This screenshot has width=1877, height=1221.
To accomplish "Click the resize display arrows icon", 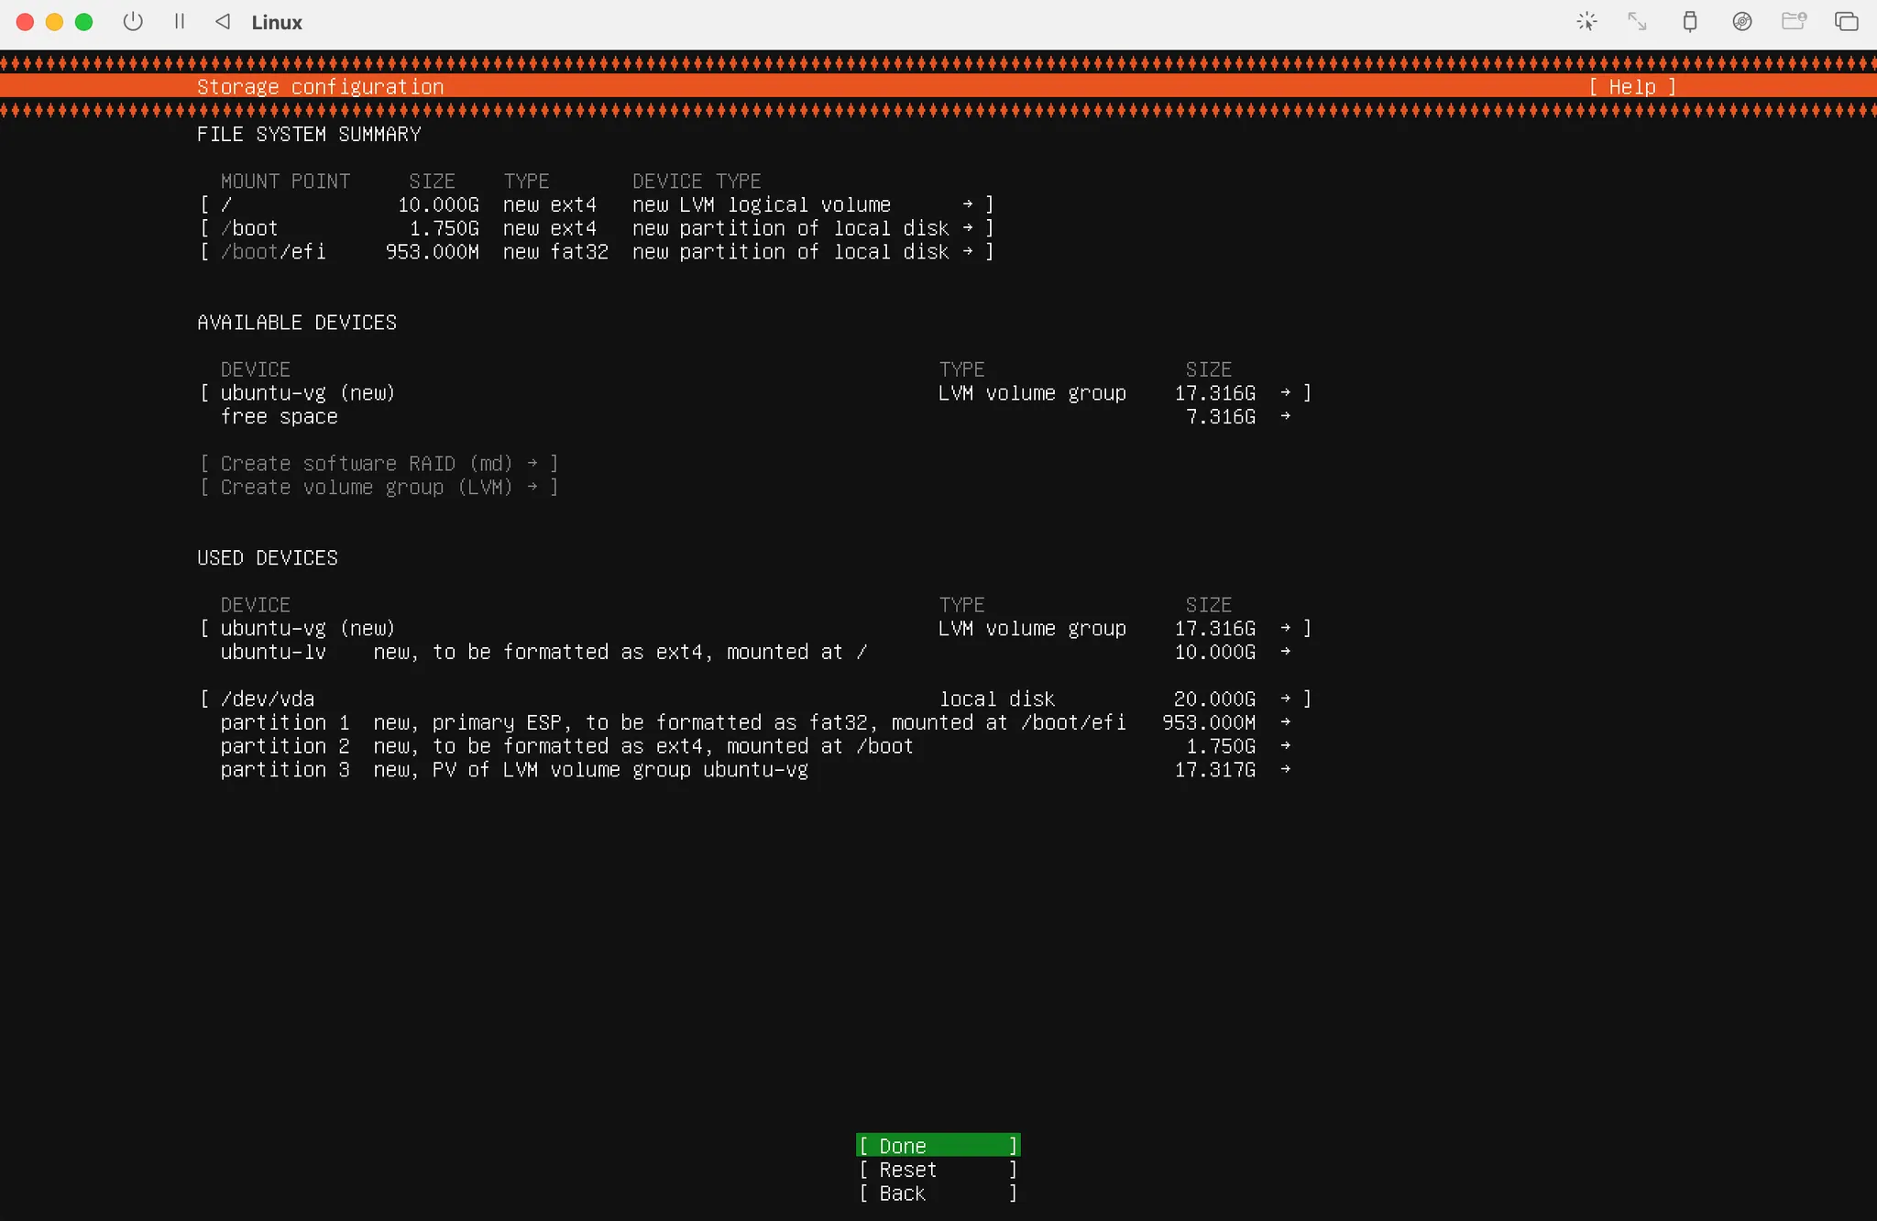I will 1637,22.
